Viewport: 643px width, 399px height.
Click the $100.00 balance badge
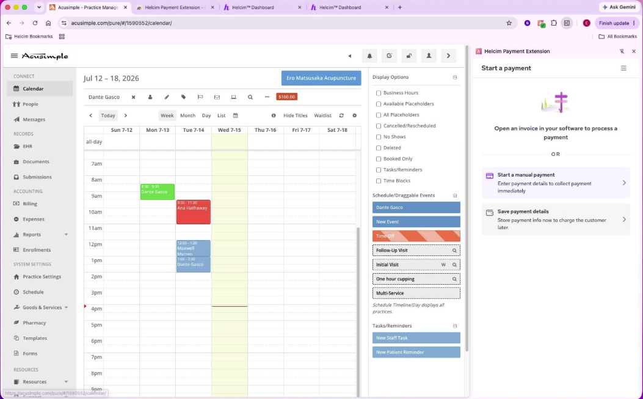point(286,97)
